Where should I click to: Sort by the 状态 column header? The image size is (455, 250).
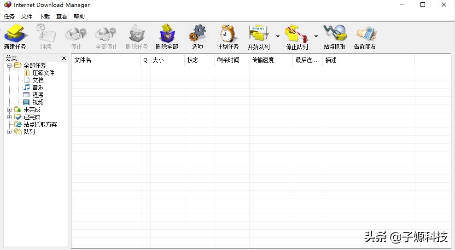pyautogui.click(x=200, y=60)
